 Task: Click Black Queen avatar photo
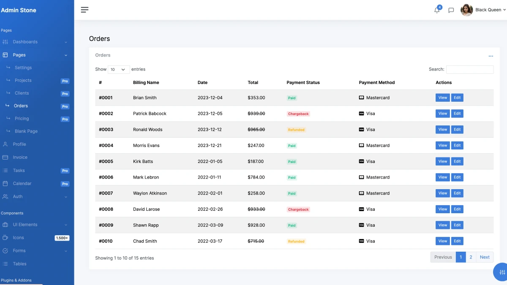(x=466, y=10)
